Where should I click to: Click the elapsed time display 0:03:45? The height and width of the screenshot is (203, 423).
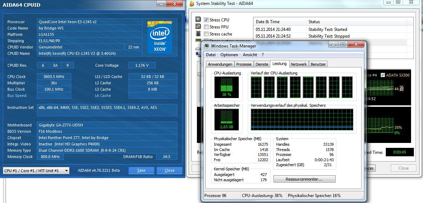click(x=400, y=152)
